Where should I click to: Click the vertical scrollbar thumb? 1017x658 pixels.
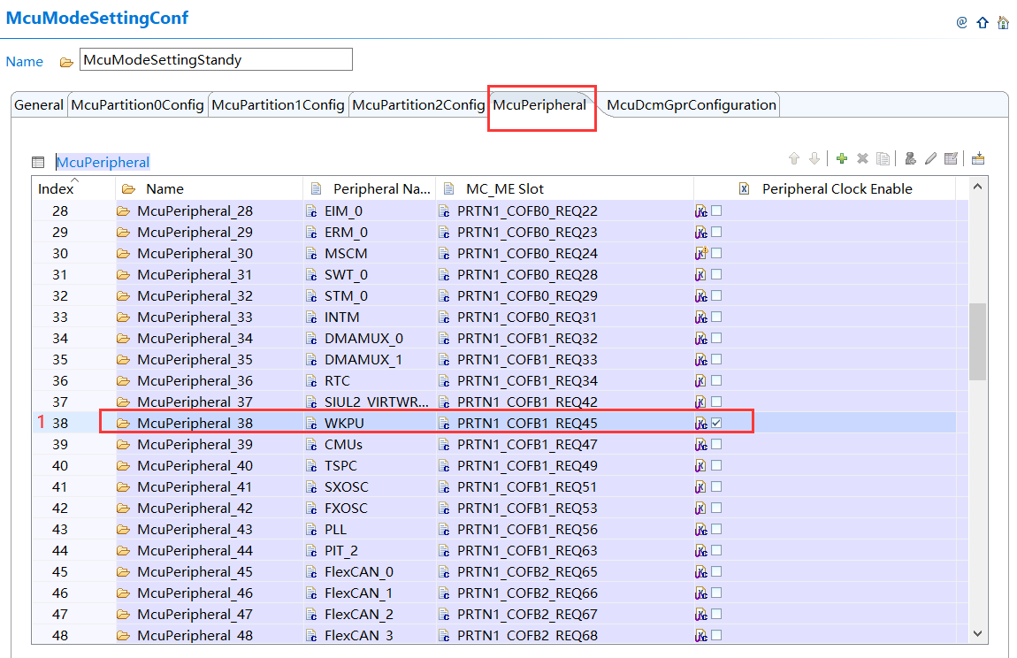pos(977,341)
